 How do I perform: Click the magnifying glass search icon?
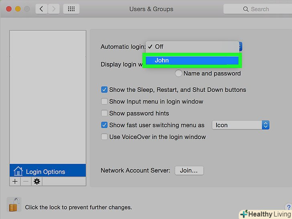click(245, 9)
